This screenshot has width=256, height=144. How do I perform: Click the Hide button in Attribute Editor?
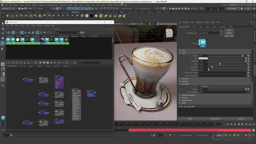(x=232, y=36)
